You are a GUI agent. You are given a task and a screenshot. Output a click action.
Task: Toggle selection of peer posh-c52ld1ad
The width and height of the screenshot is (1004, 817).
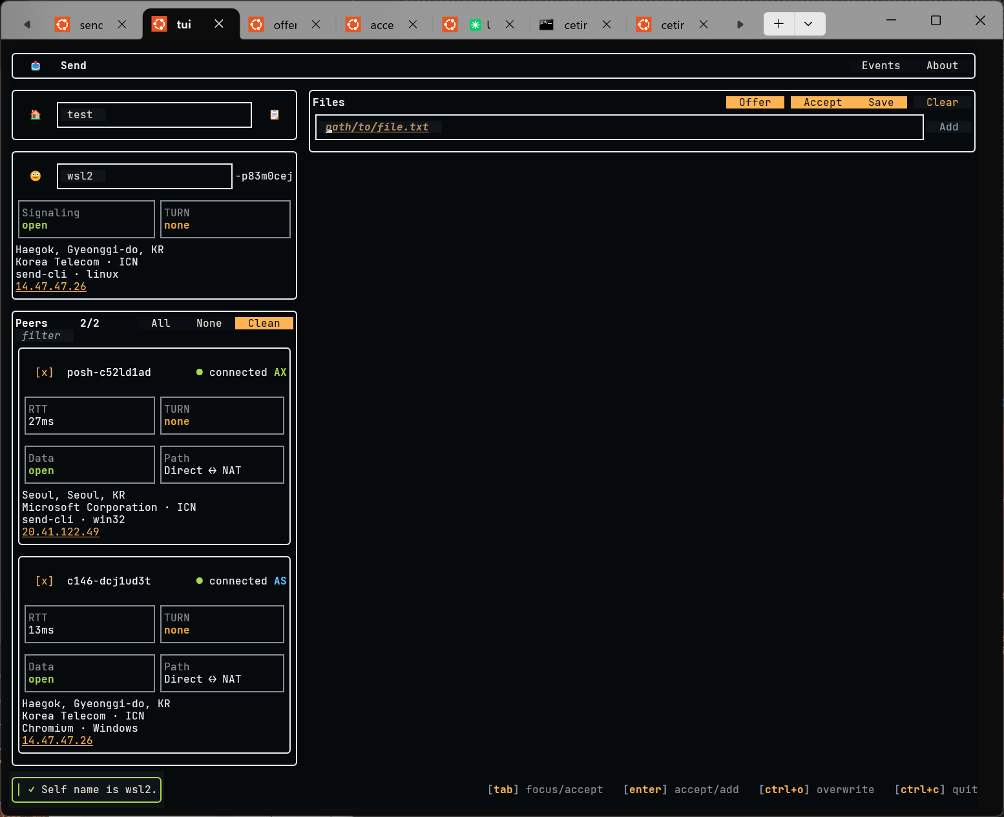(45, 373)
